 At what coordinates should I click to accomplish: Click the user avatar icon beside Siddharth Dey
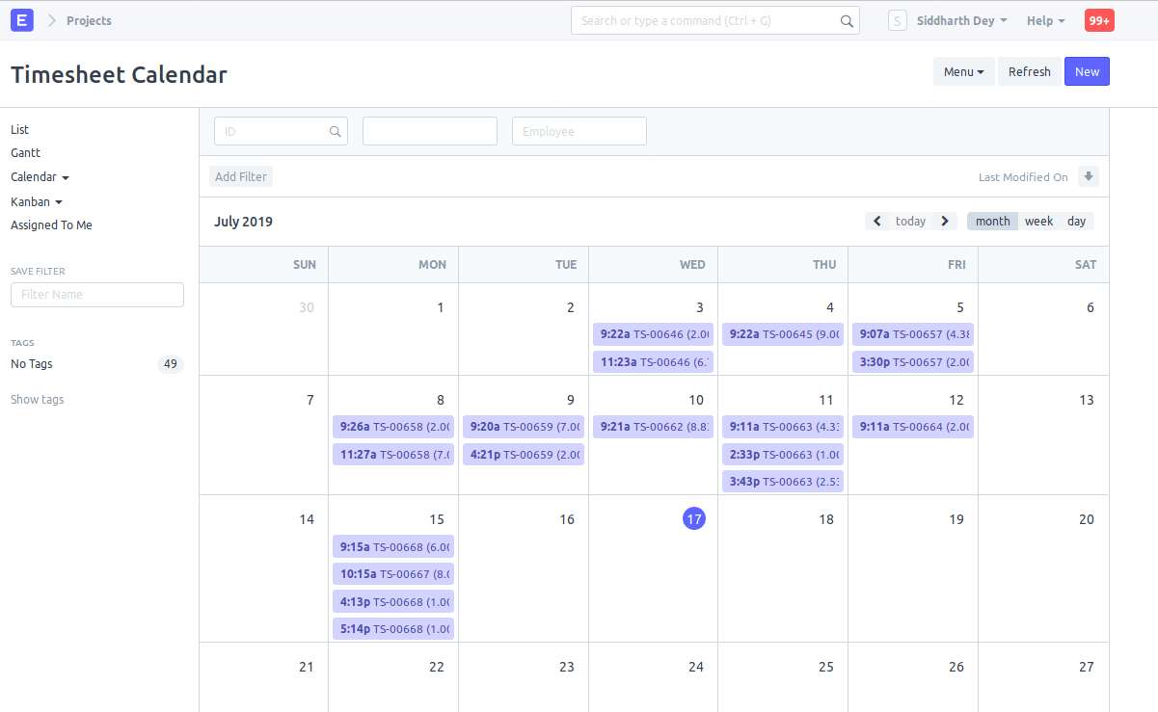(898, 21)
